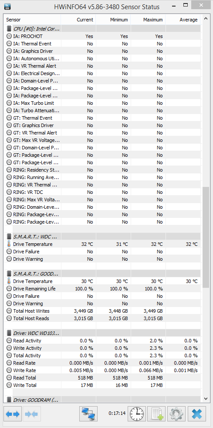Select the IA: PROCHOT sensor row
The image size is (213, 428).
(x=102, y=36)
